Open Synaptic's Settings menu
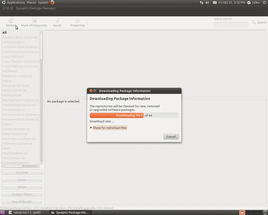 [x=39, y=14]
